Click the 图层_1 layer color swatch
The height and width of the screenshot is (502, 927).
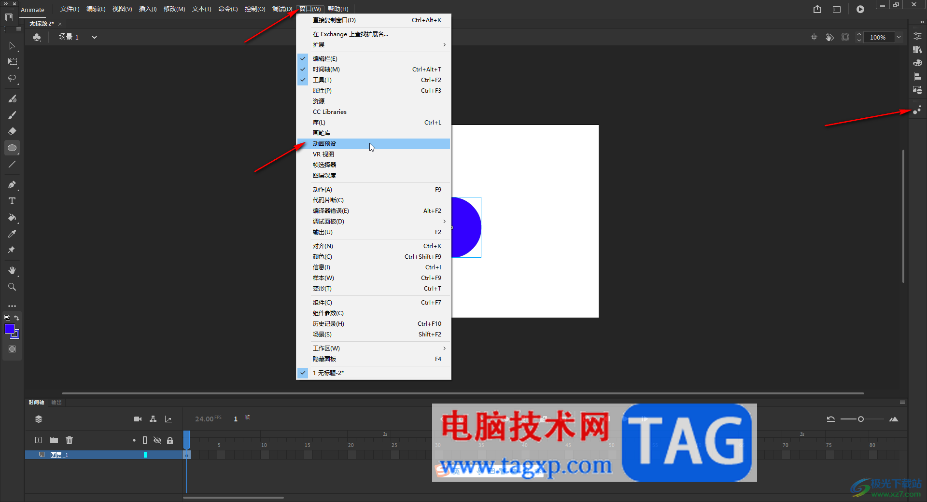145,455
